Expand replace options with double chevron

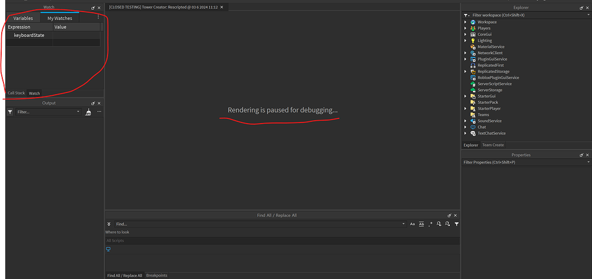point(109,224)
